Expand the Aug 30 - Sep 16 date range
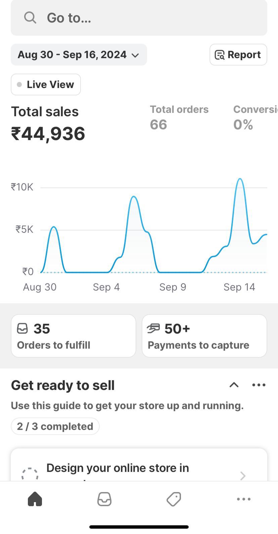 (79, 55)
